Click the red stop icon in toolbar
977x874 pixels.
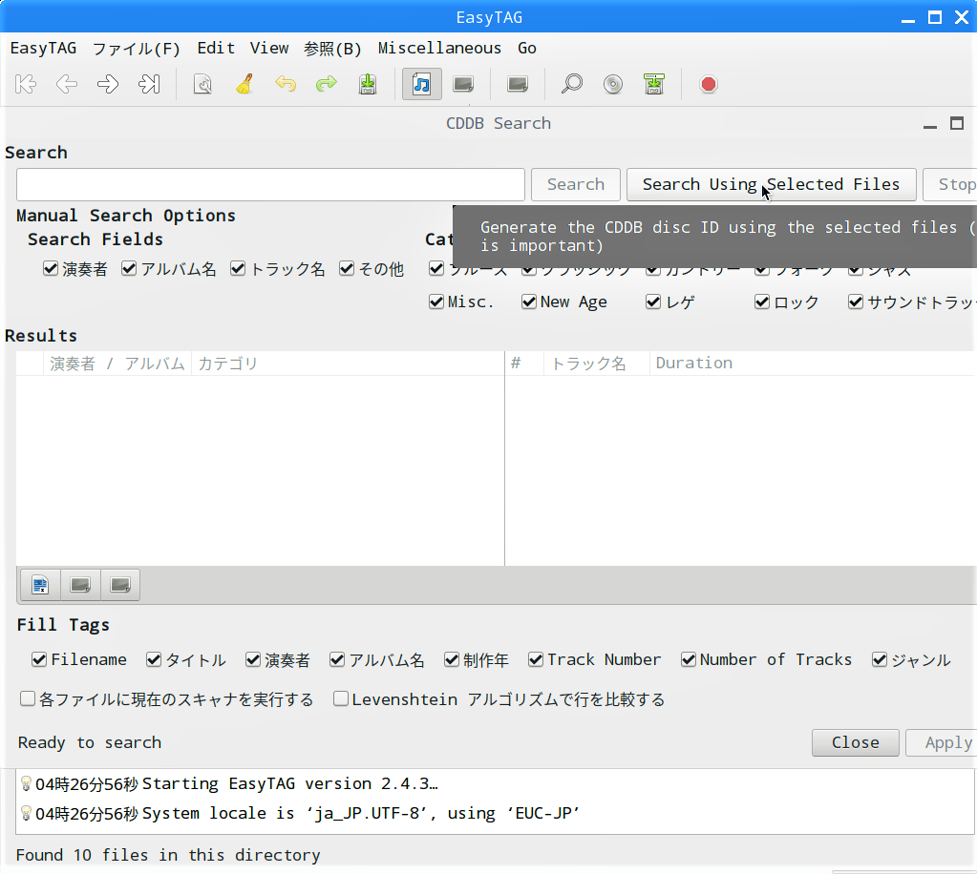coord(709,84)
